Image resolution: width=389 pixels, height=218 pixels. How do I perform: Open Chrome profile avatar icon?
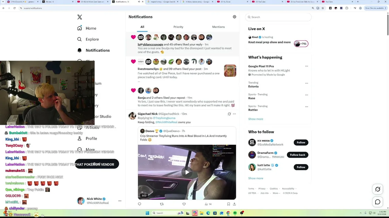360,8
